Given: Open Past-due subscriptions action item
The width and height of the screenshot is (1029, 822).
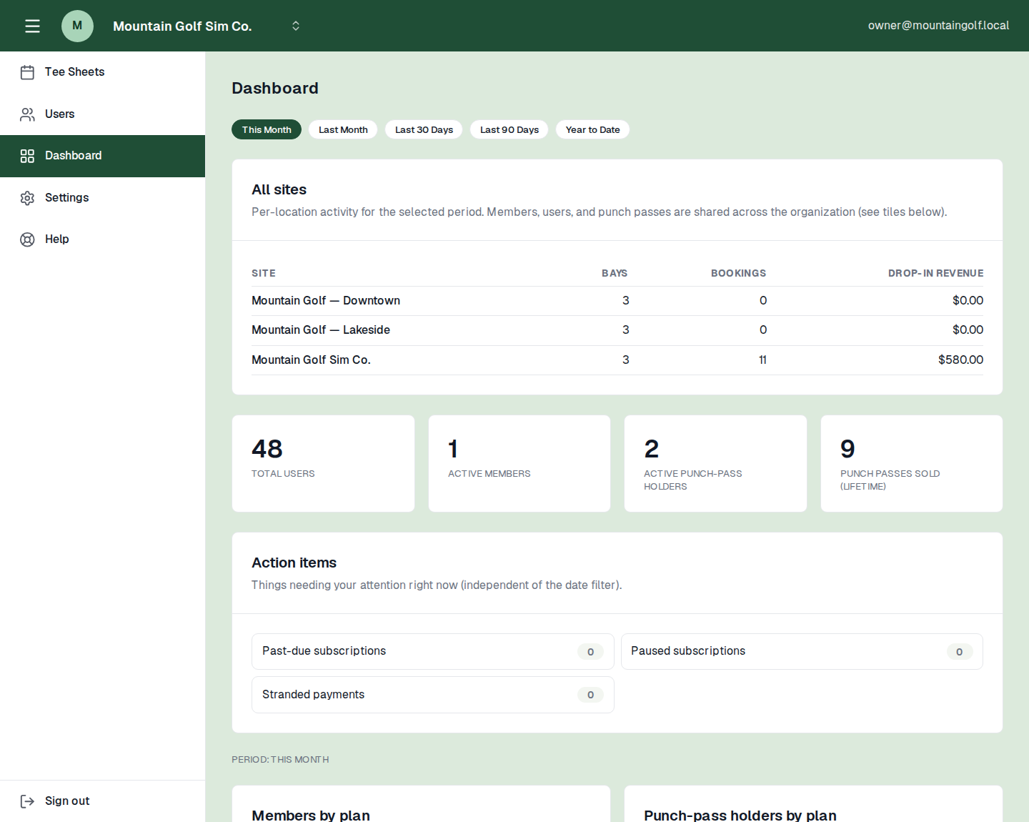Looking at the screenshot, I should coord(433,652).
